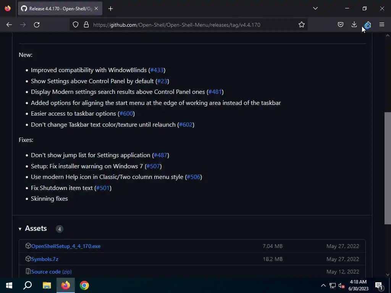
Task: Open issue link #600
Action: pos(126,113)
